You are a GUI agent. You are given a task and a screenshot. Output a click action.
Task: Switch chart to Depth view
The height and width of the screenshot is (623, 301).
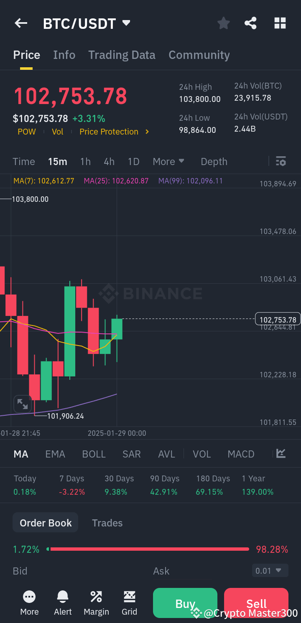click(214, 162)
